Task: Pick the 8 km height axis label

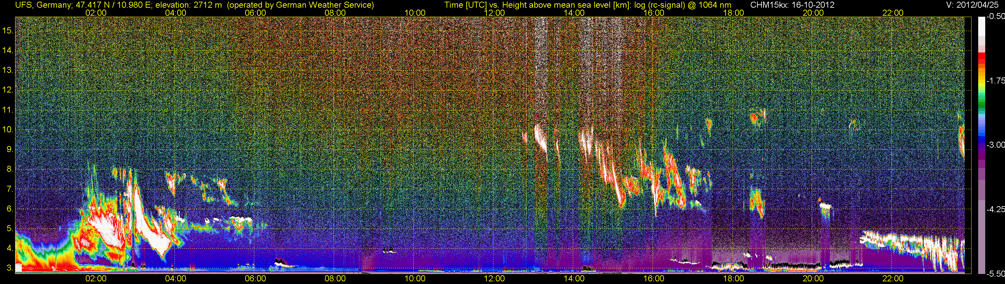Action: tap(10, 170)
